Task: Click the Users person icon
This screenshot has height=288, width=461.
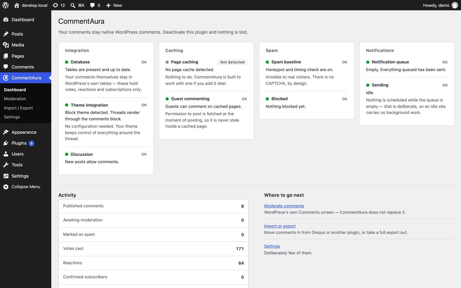Action: (6, 154)
